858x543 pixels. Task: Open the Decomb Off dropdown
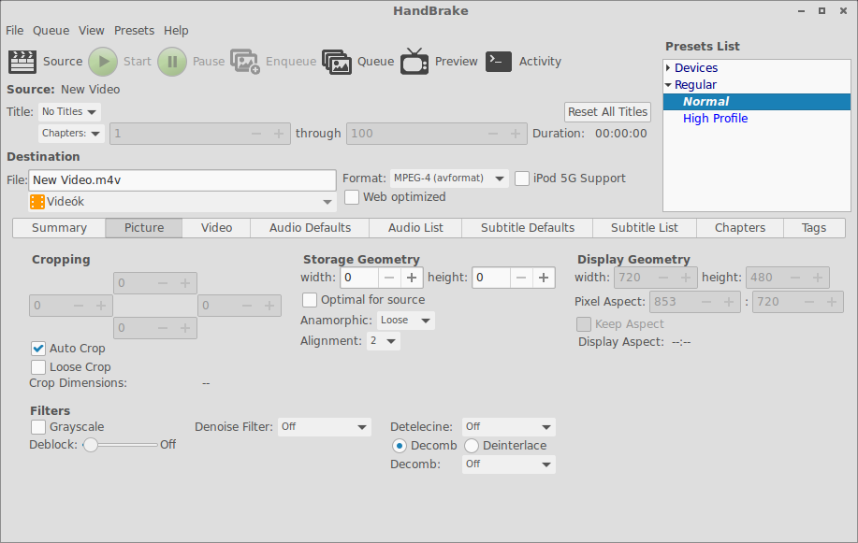tap(508, 464)
